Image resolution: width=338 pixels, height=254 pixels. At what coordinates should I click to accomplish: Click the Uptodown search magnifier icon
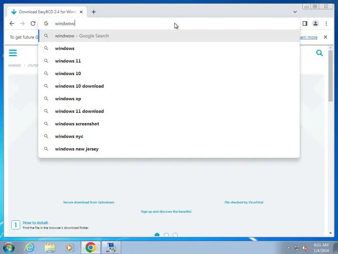click(x=320, y=53)
